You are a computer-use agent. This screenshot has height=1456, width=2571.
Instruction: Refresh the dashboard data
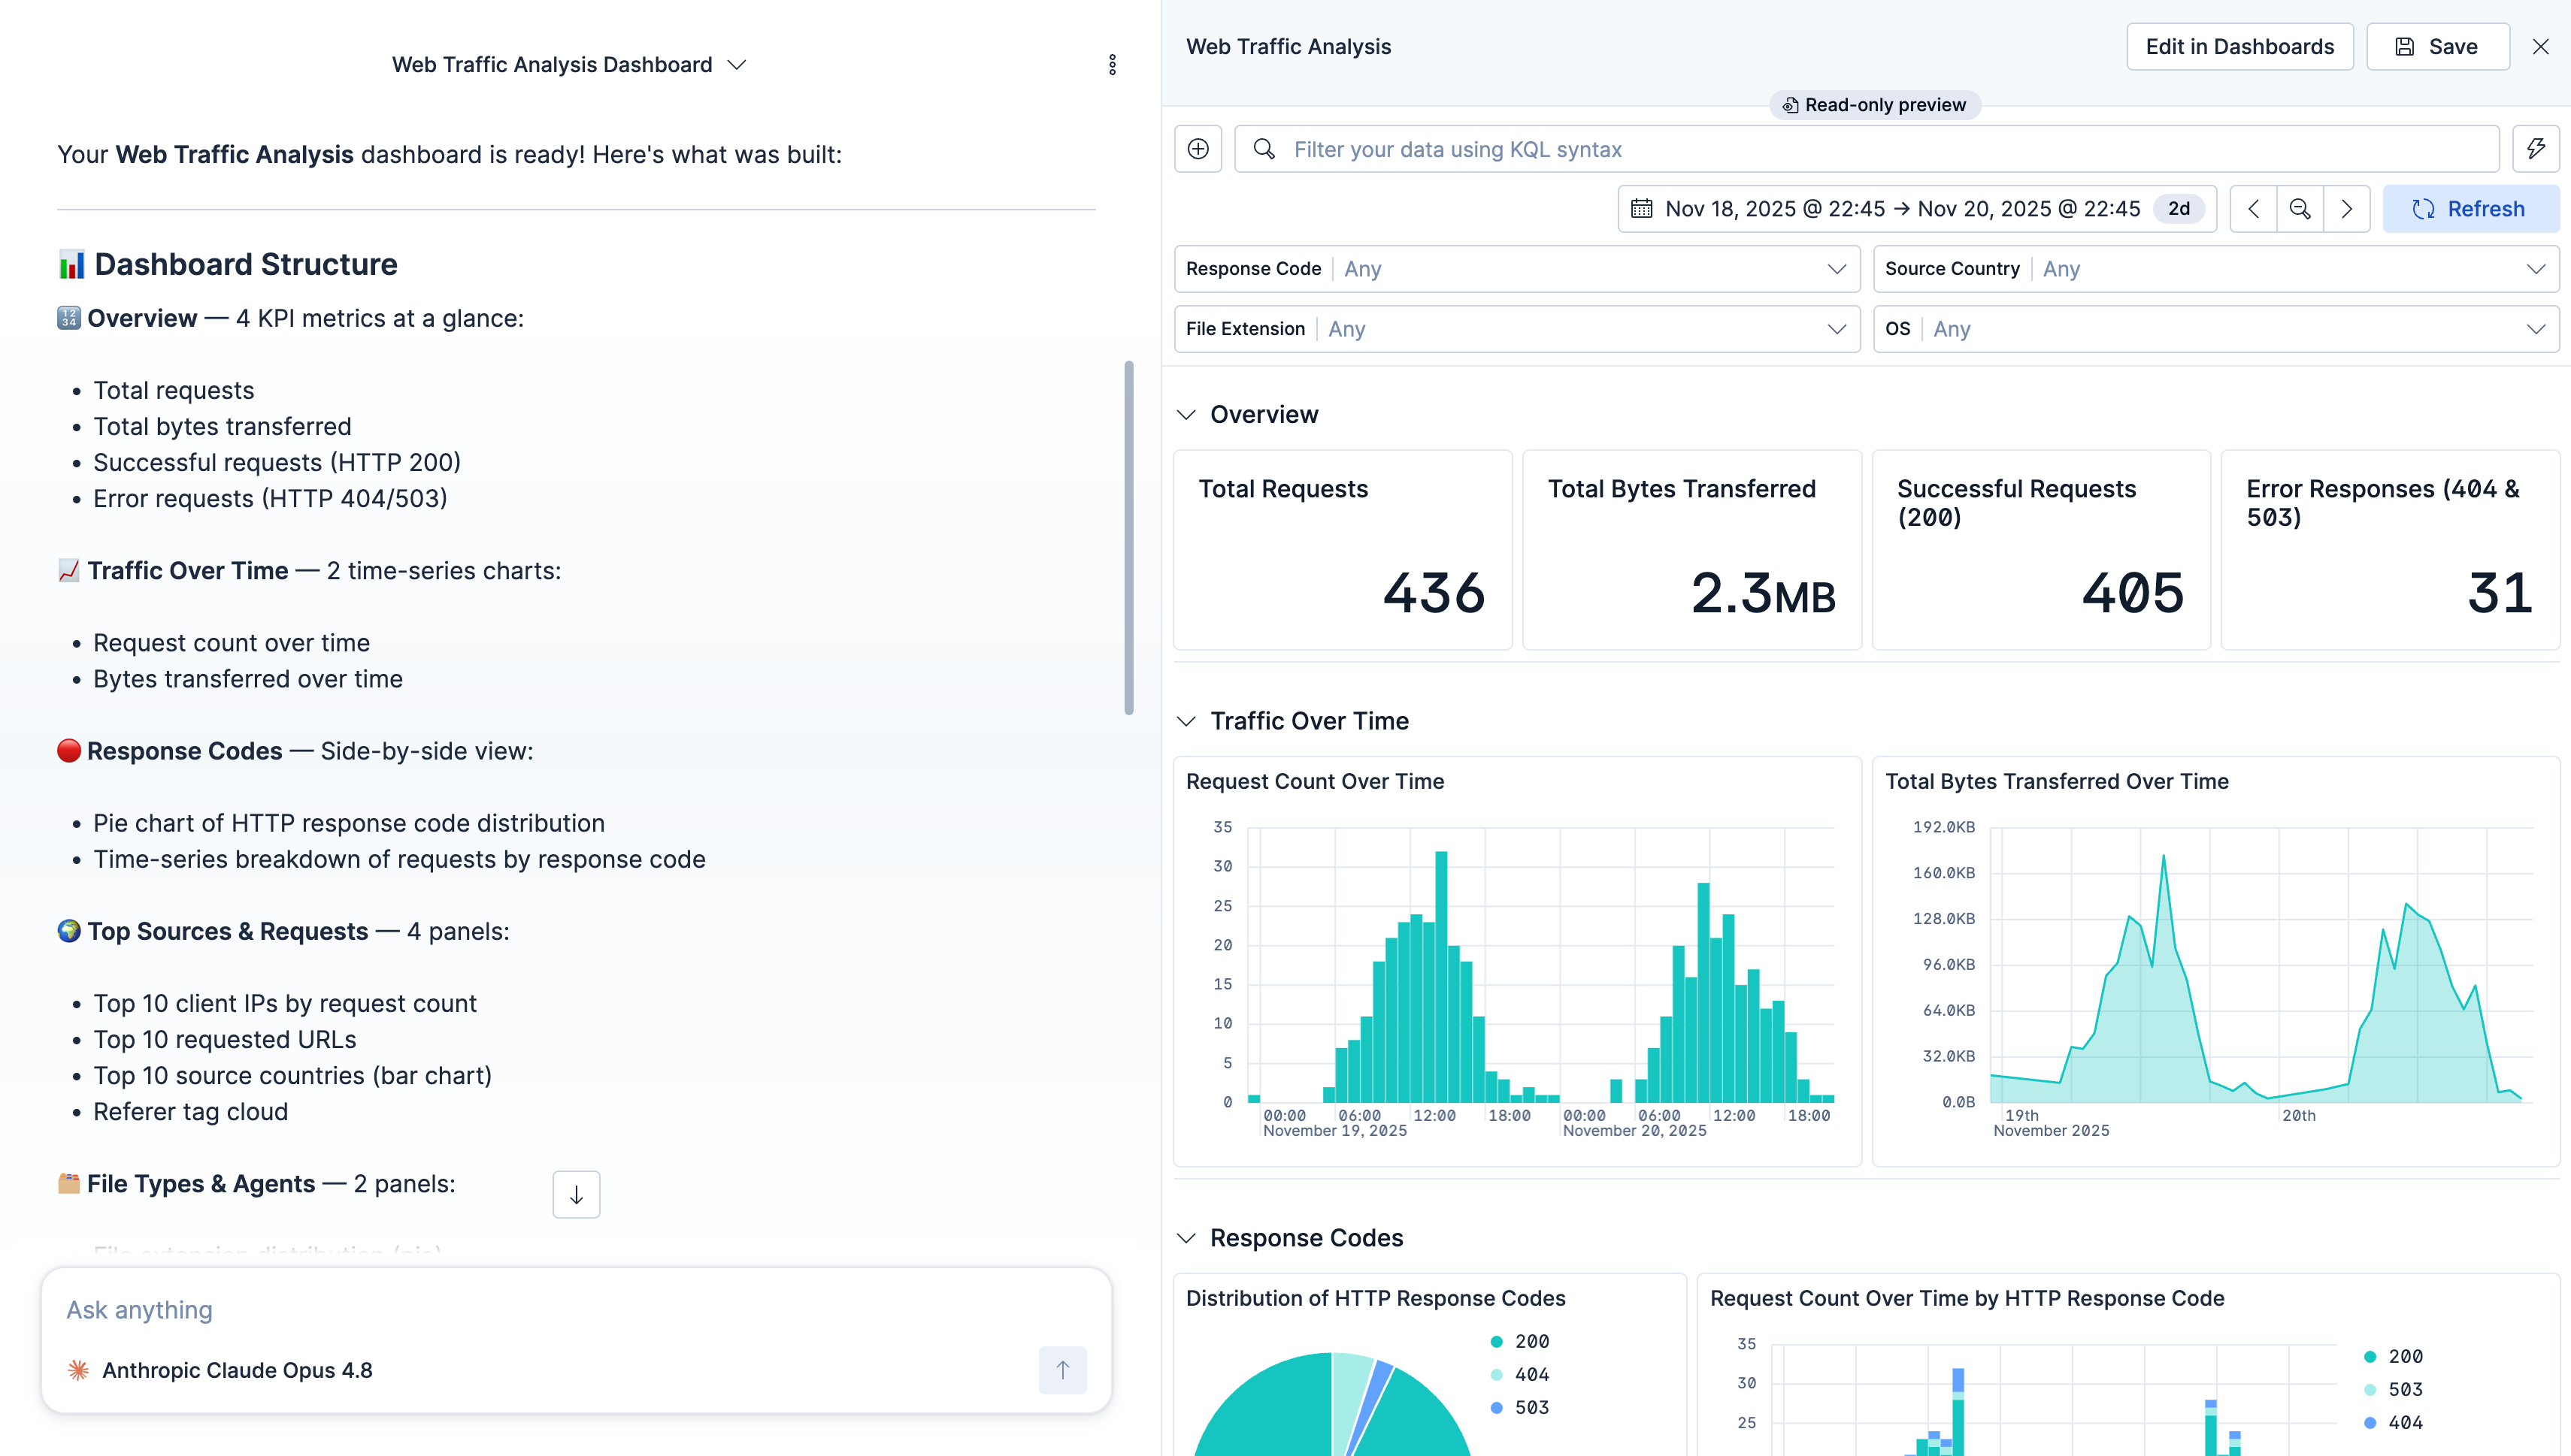coord(2470,209)
